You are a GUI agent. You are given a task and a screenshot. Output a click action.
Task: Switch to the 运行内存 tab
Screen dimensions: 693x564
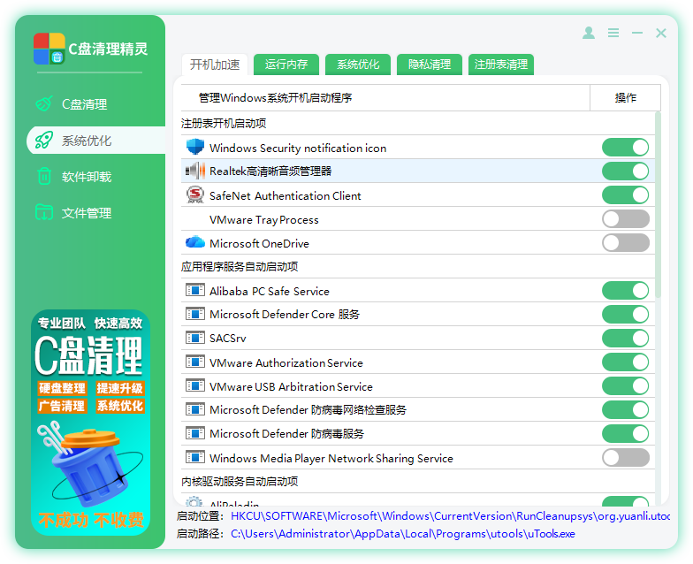[286, 65]
